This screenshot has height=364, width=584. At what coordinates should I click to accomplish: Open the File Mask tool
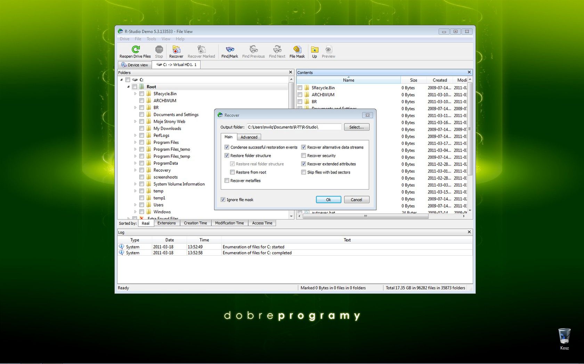pos(297,50)
